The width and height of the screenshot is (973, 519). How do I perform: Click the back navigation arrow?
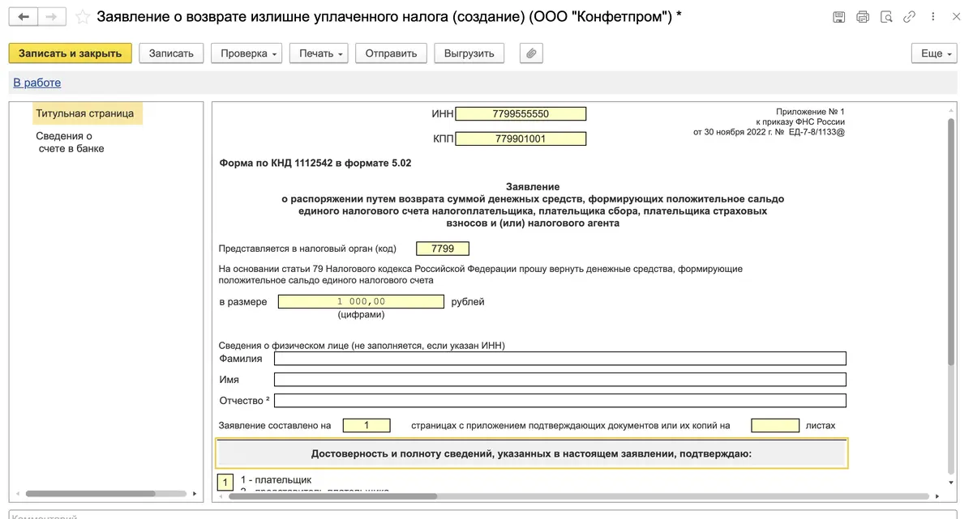[24, 17]
